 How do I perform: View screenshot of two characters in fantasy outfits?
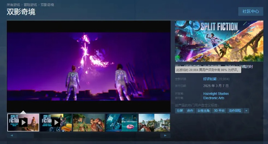pyautogui.click(x=89, y=122)
